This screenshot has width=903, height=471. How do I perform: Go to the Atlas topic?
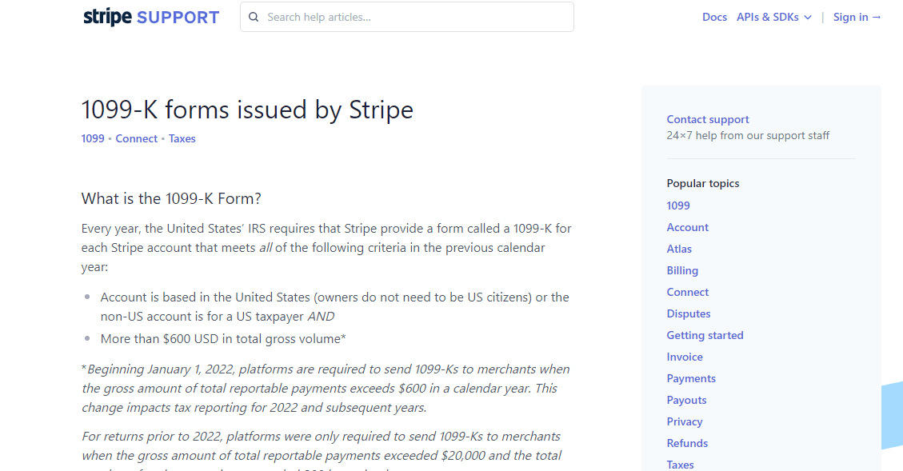[679, 249]
